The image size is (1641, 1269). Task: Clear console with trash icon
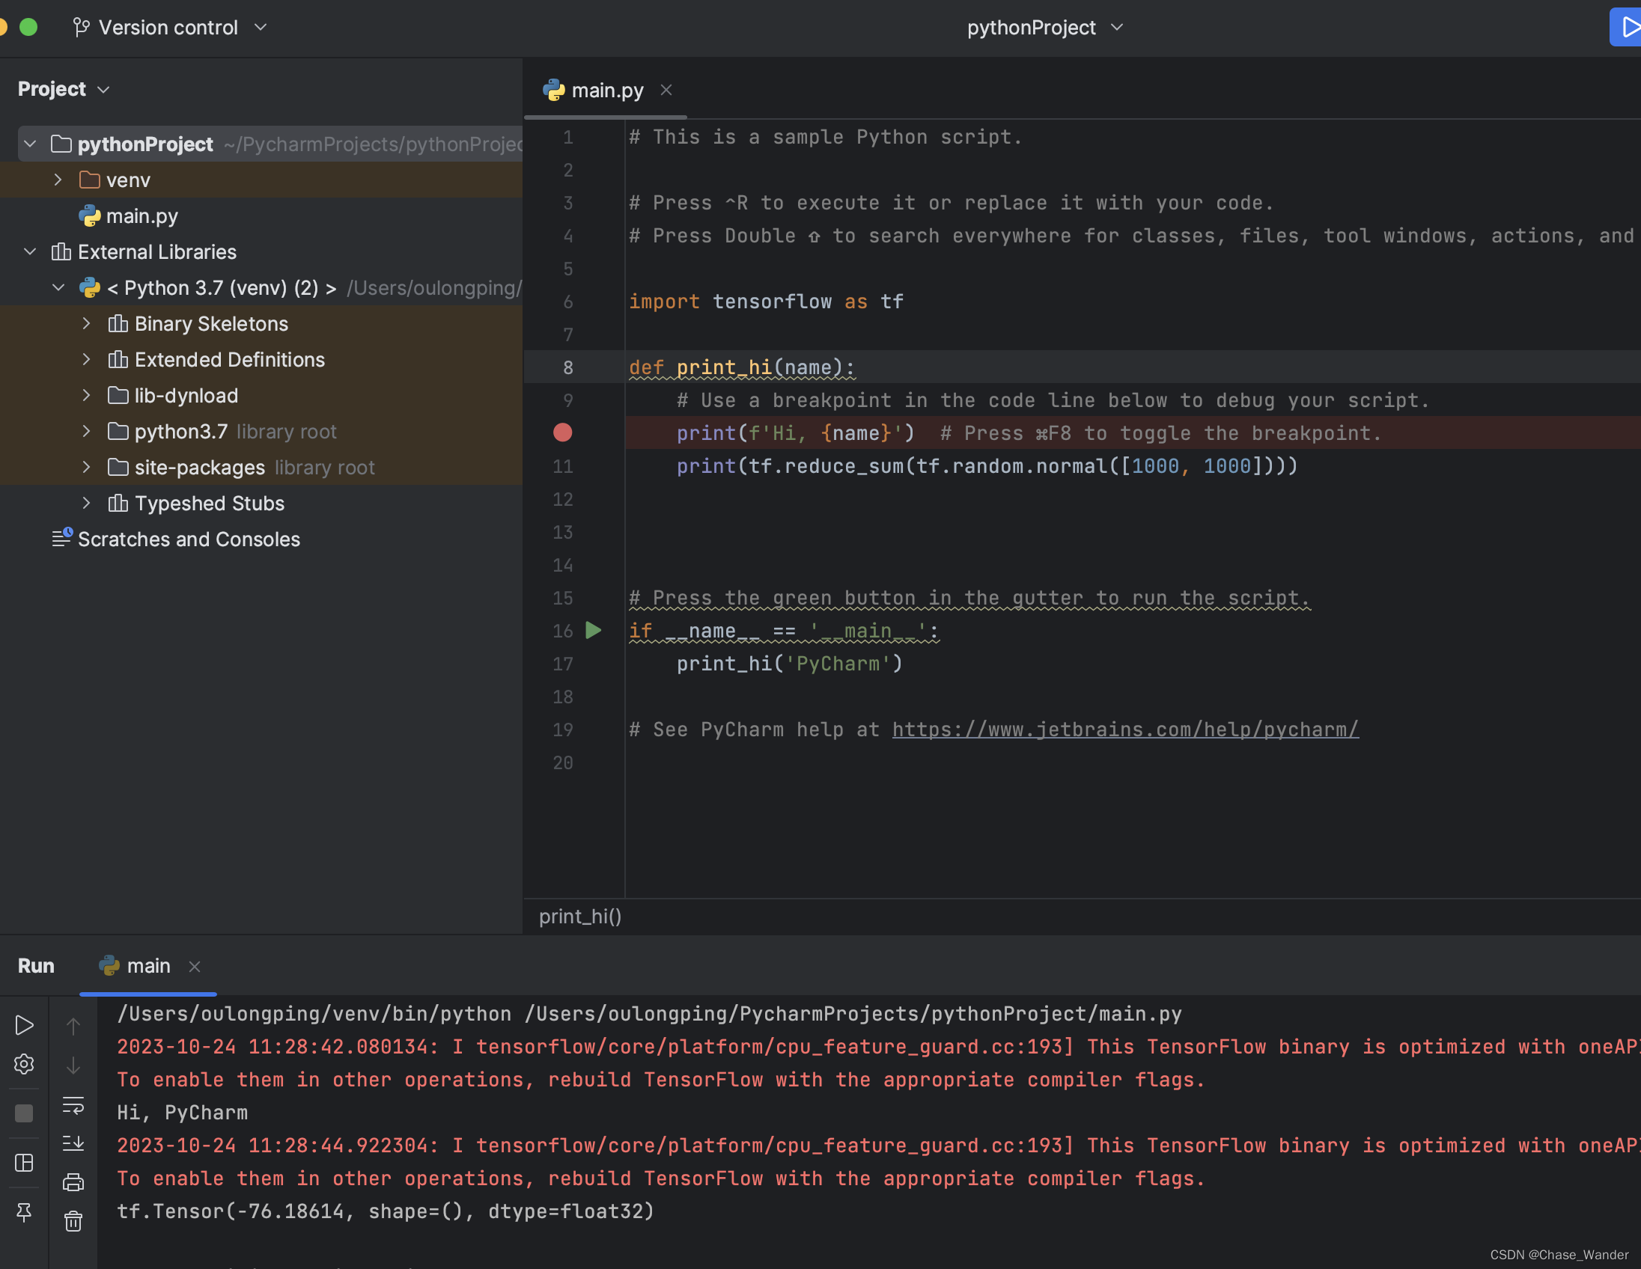click(x=73, y=1222)
